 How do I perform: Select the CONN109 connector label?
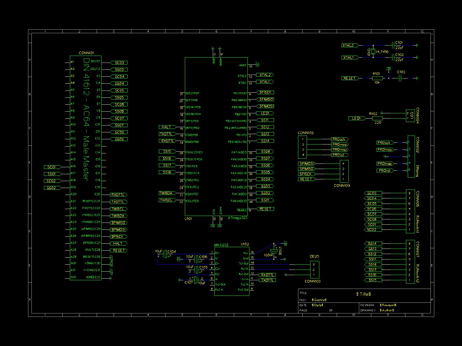pyautogui.click(x=342, y=186)
